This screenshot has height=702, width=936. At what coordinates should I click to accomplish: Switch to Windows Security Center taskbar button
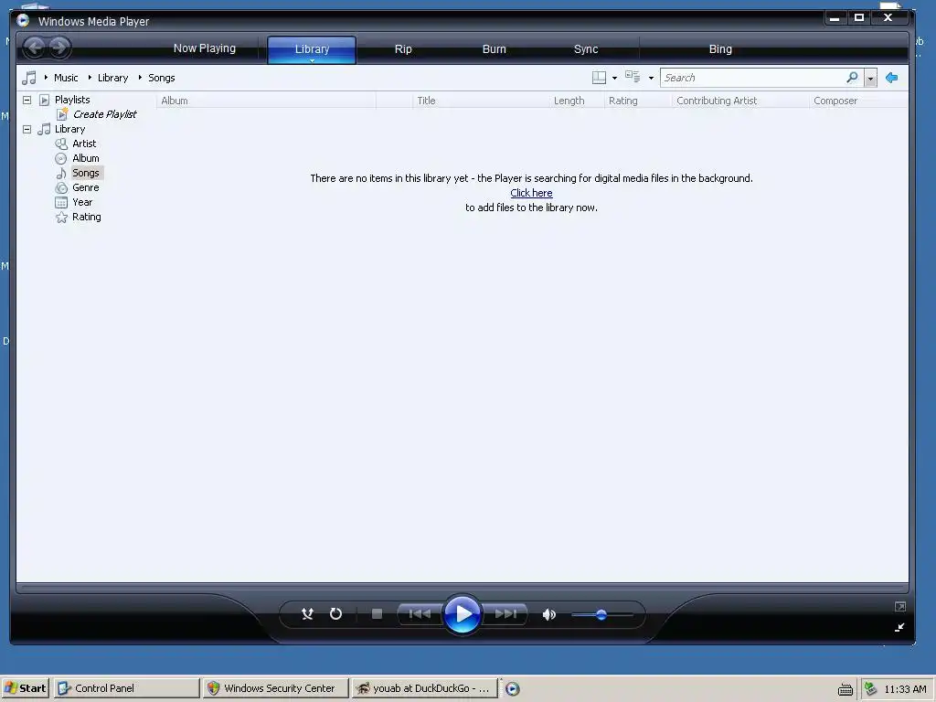[275, 688]
